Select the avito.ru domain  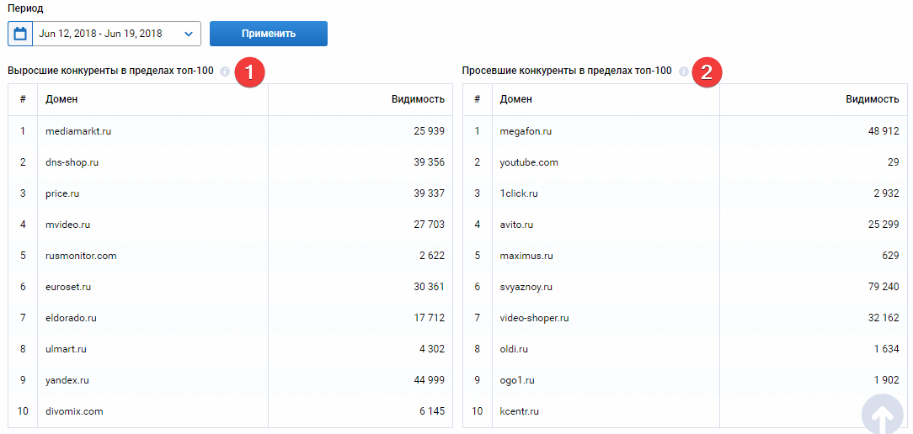click(x=516, y=225)
